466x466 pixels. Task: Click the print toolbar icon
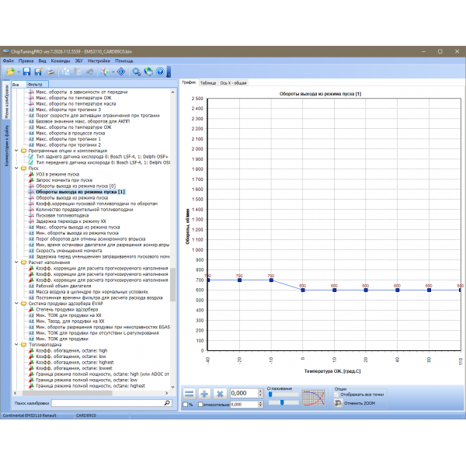coord(50,71)
